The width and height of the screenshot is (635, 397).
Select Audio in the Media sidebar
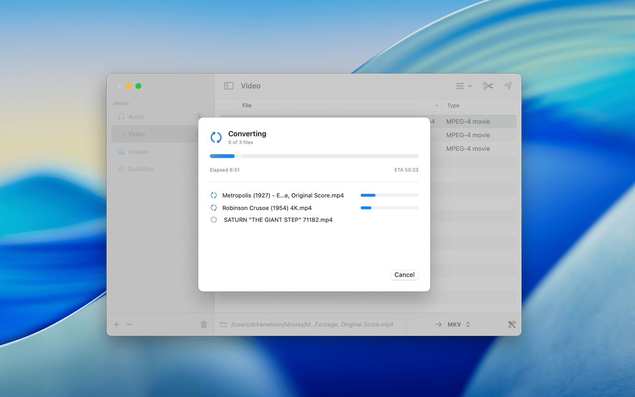(158, 117)
